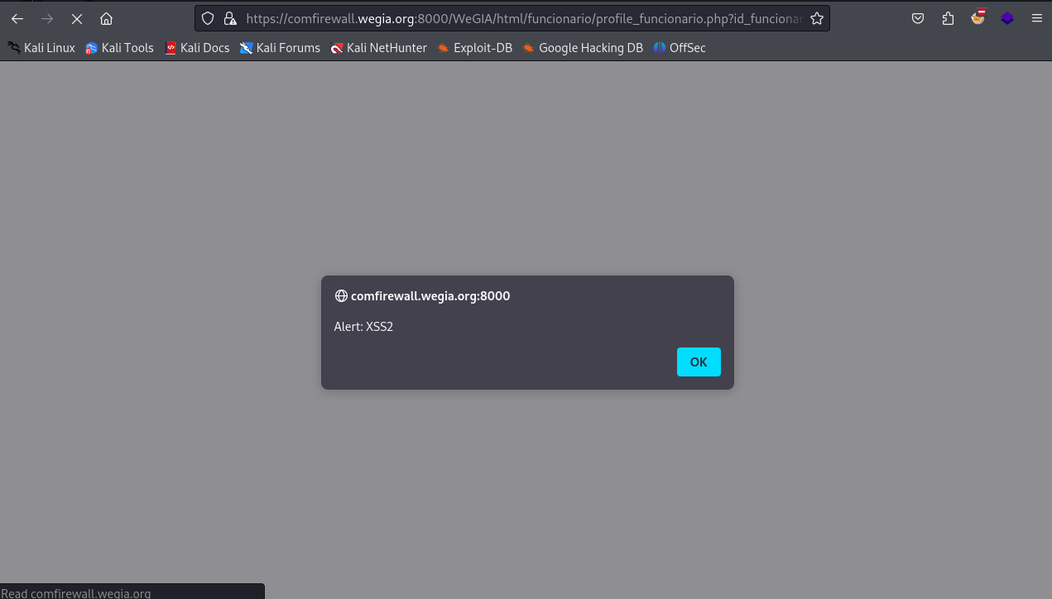
Task: Bookmark this page with star icon
Action: [x=817, y=18]
